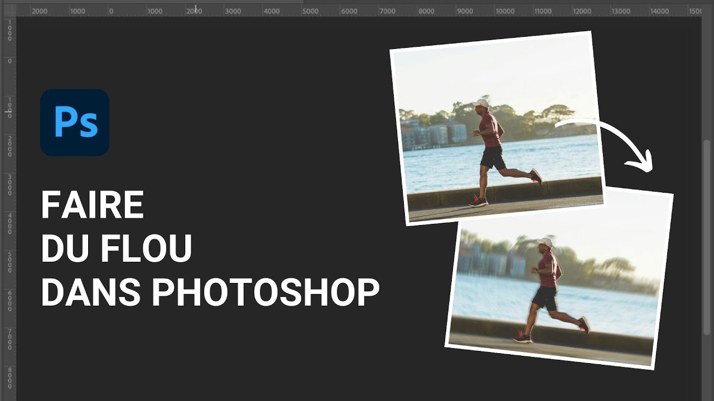Click the "DANS PHOTOSHOP" title line
714x401 pixels.
[x=210, y=293]
